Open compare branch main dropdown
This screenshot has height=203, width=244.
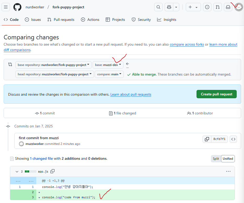[x=109, y=74]
